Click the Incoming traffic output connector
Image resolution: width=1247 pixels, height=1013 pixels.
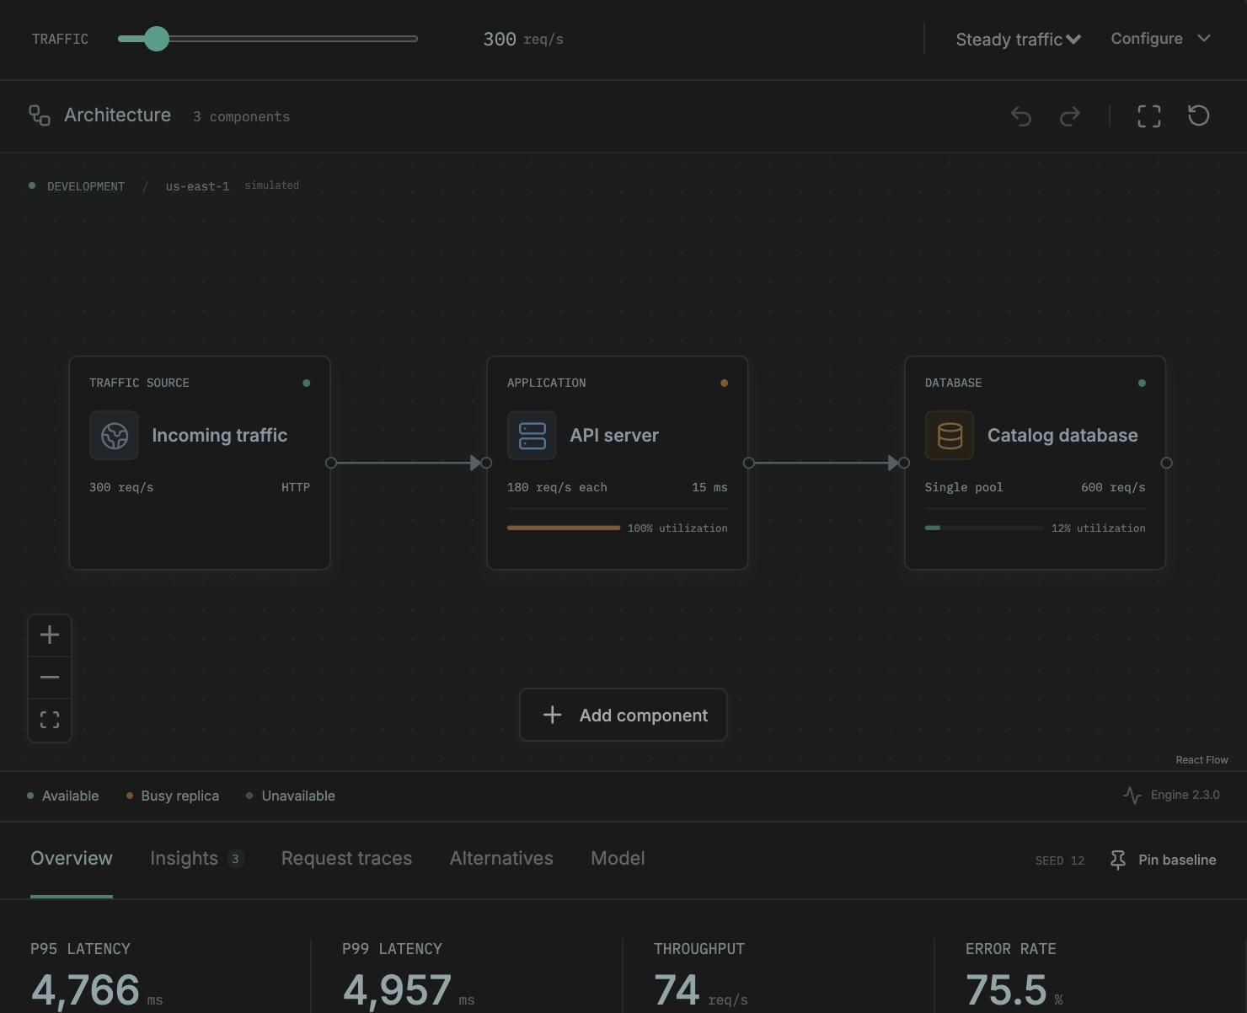331,463
